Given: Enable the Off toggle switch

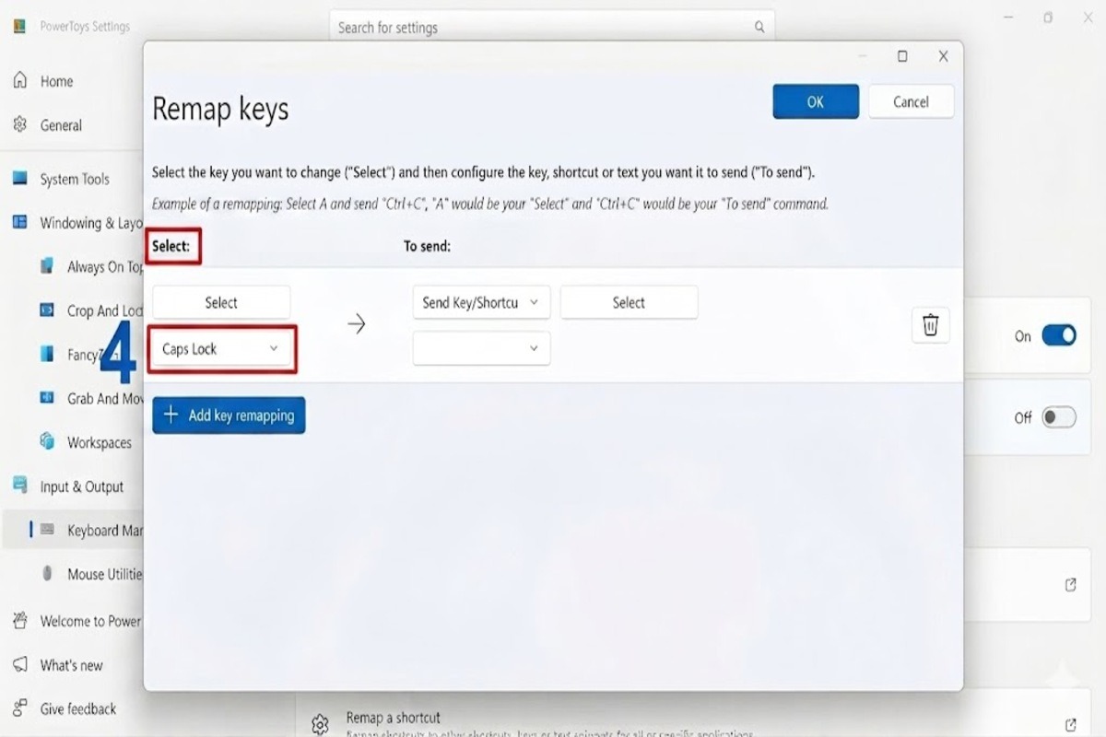Looking at the screenshot, I should click(1059, 417).
